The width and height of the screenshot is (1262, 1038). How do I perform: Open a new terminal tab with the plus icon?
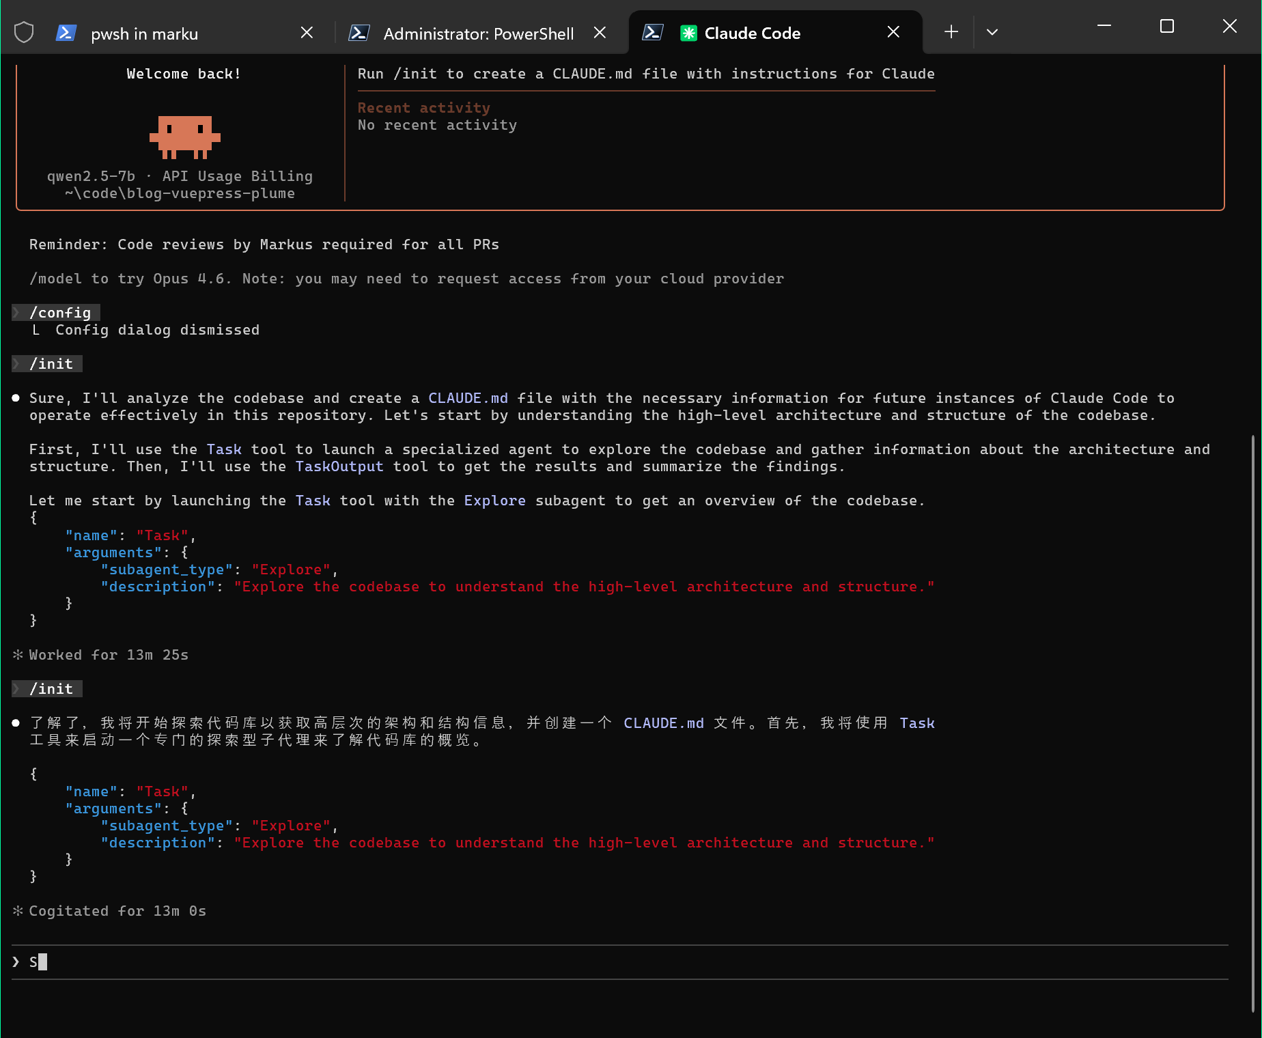pyautogui.click(x=951, y=31)
